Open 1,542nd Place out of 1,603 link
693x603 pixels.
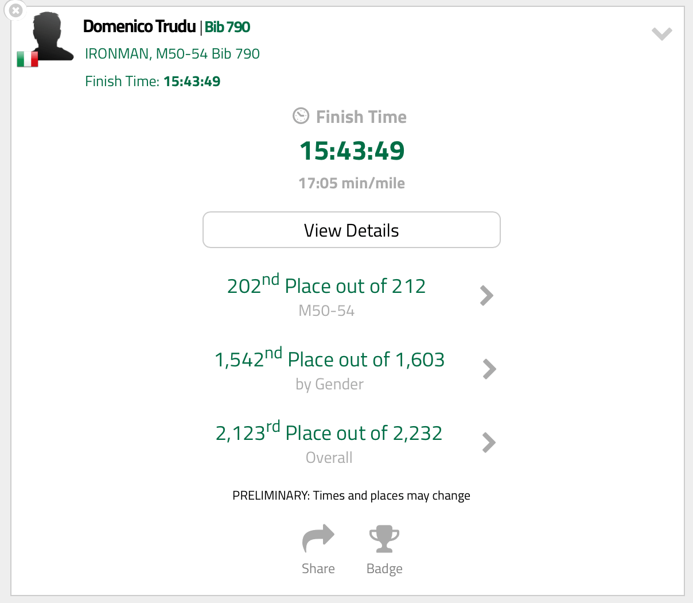329,360
